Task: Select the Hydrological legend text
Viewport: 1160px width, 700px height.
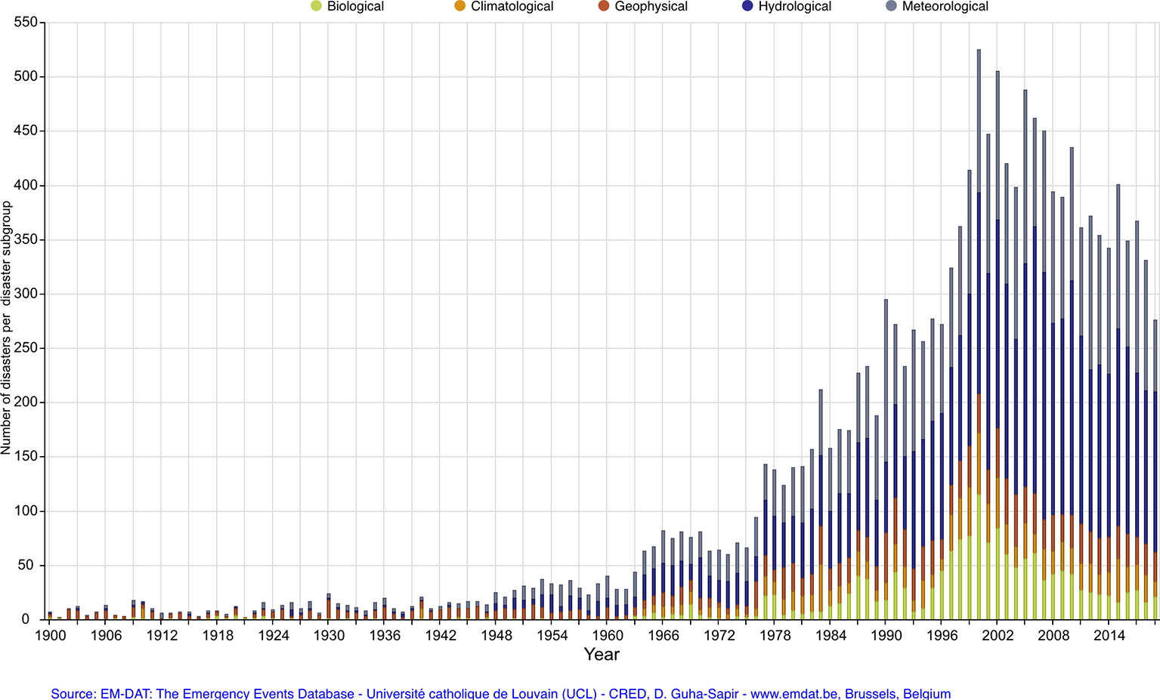Action: 794,6
